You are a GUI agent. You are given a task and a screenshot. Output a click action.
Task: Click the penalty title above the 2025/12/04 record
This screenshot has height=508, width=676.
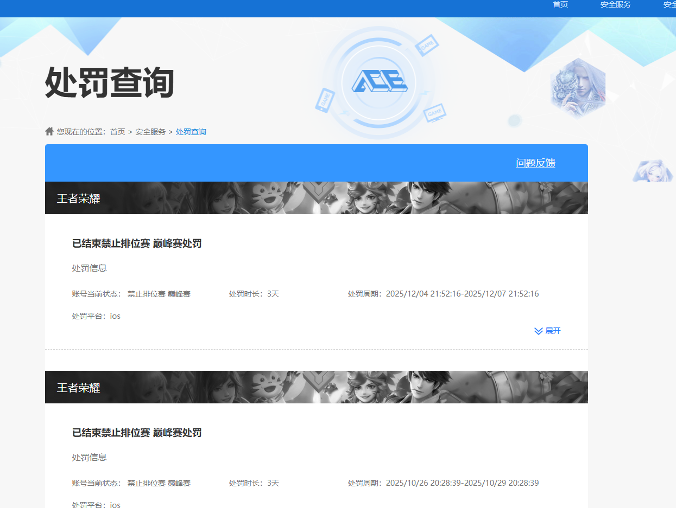[x=137, y=244]
